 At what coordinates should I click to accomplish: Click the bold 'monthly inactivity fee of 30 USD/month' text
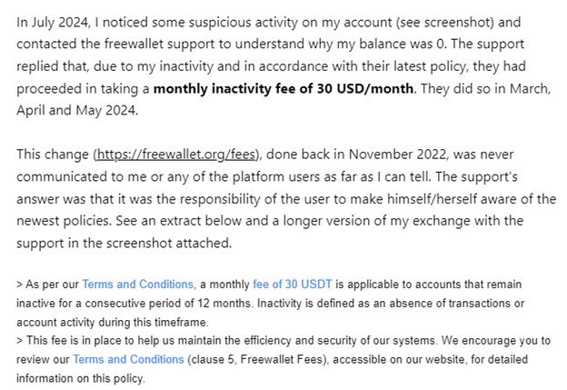[283, 89]
